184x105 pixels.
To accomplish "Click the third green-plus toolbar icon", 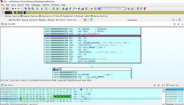I will (70, 9).
